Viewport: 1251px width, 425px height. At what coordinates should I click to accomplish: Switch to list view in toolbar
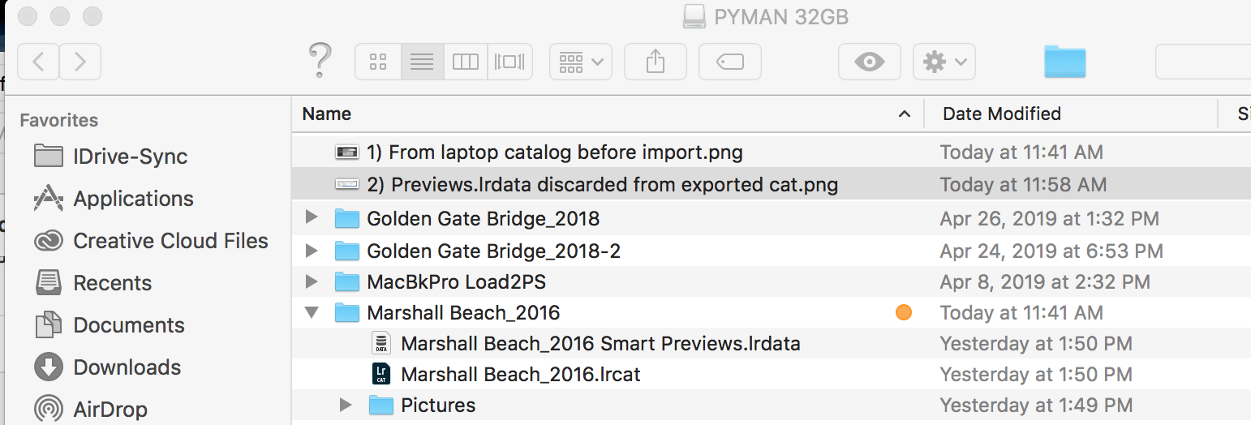click(422, 62)
